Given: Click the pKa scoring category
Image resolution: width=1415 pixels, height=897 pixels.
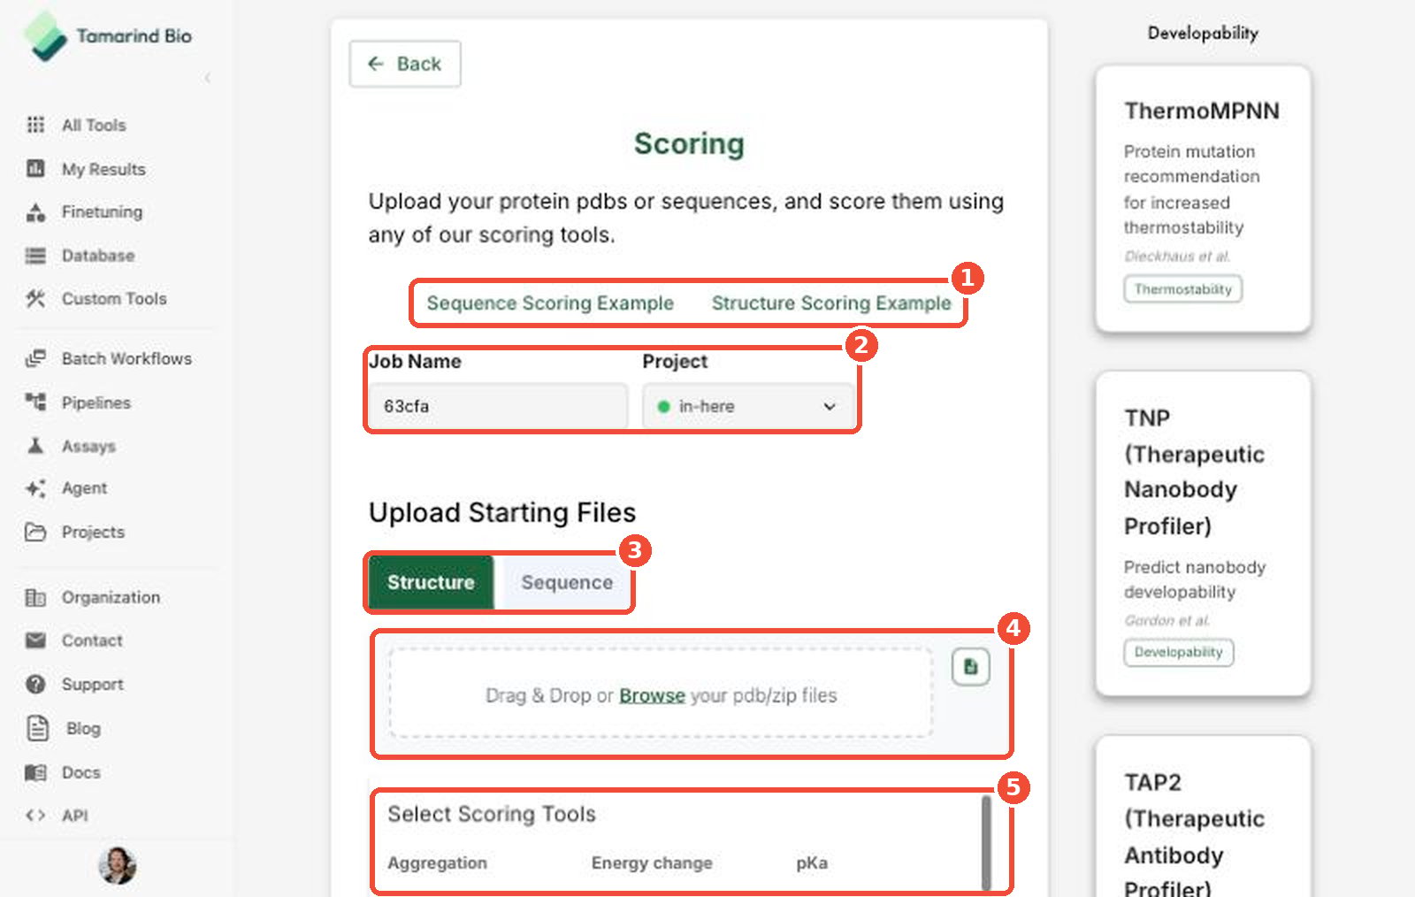Looking at the screenshot, I should click(812, 862).
